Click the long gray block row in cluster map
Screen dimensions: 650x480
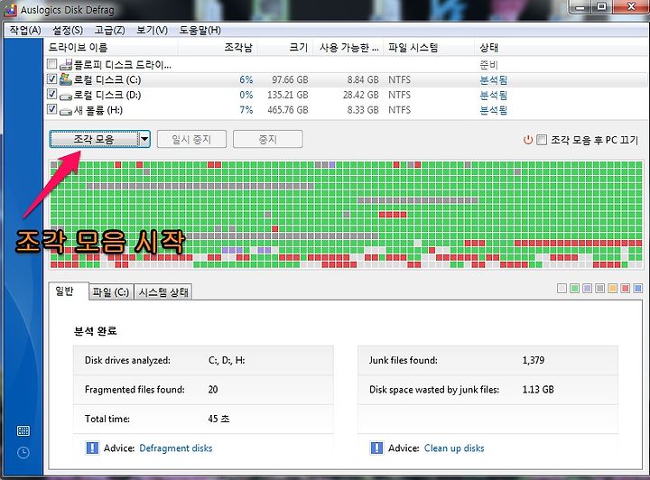click(200, 187)
